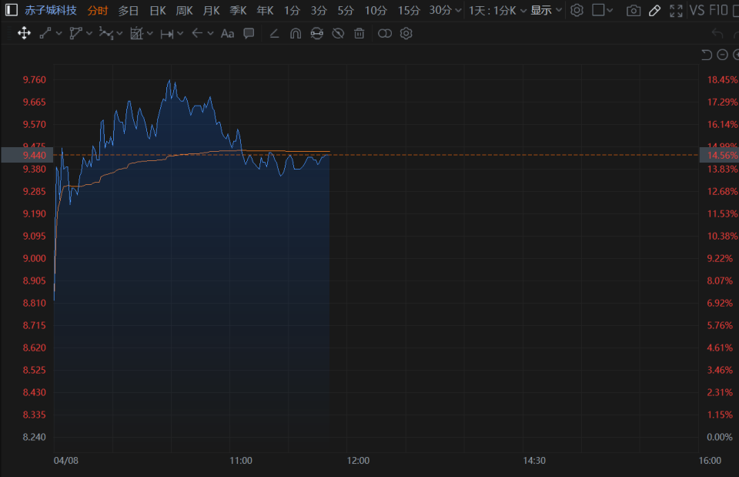The image size is (739, 477).
Task: Expand arrow tool options chevron
Action: click(x=211, y=33)
